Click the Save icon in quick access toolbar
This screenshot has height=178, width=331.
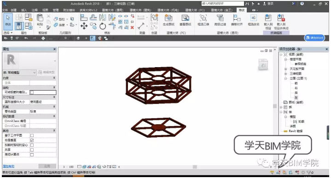pyautogui.click(x=12, y=38)
